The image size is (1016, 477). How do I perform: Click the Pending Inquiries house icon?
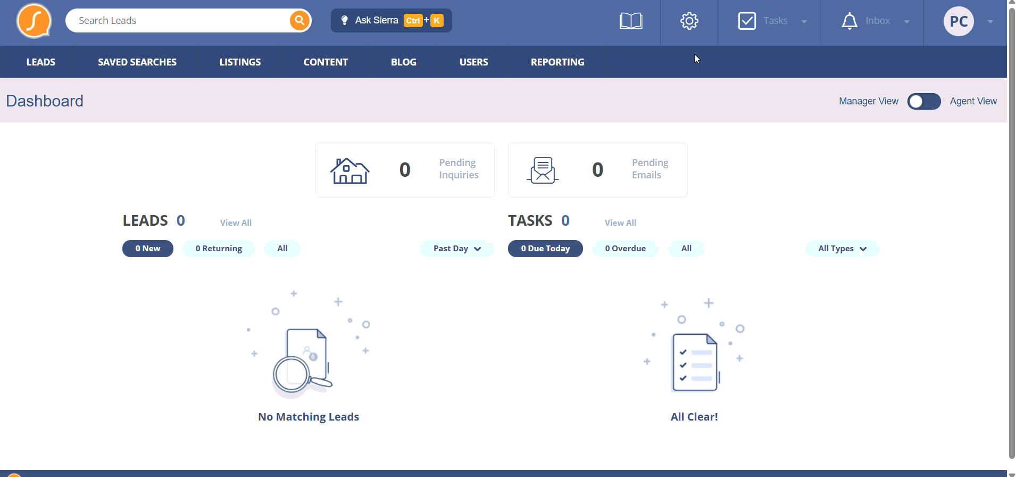tap(349, 171)
